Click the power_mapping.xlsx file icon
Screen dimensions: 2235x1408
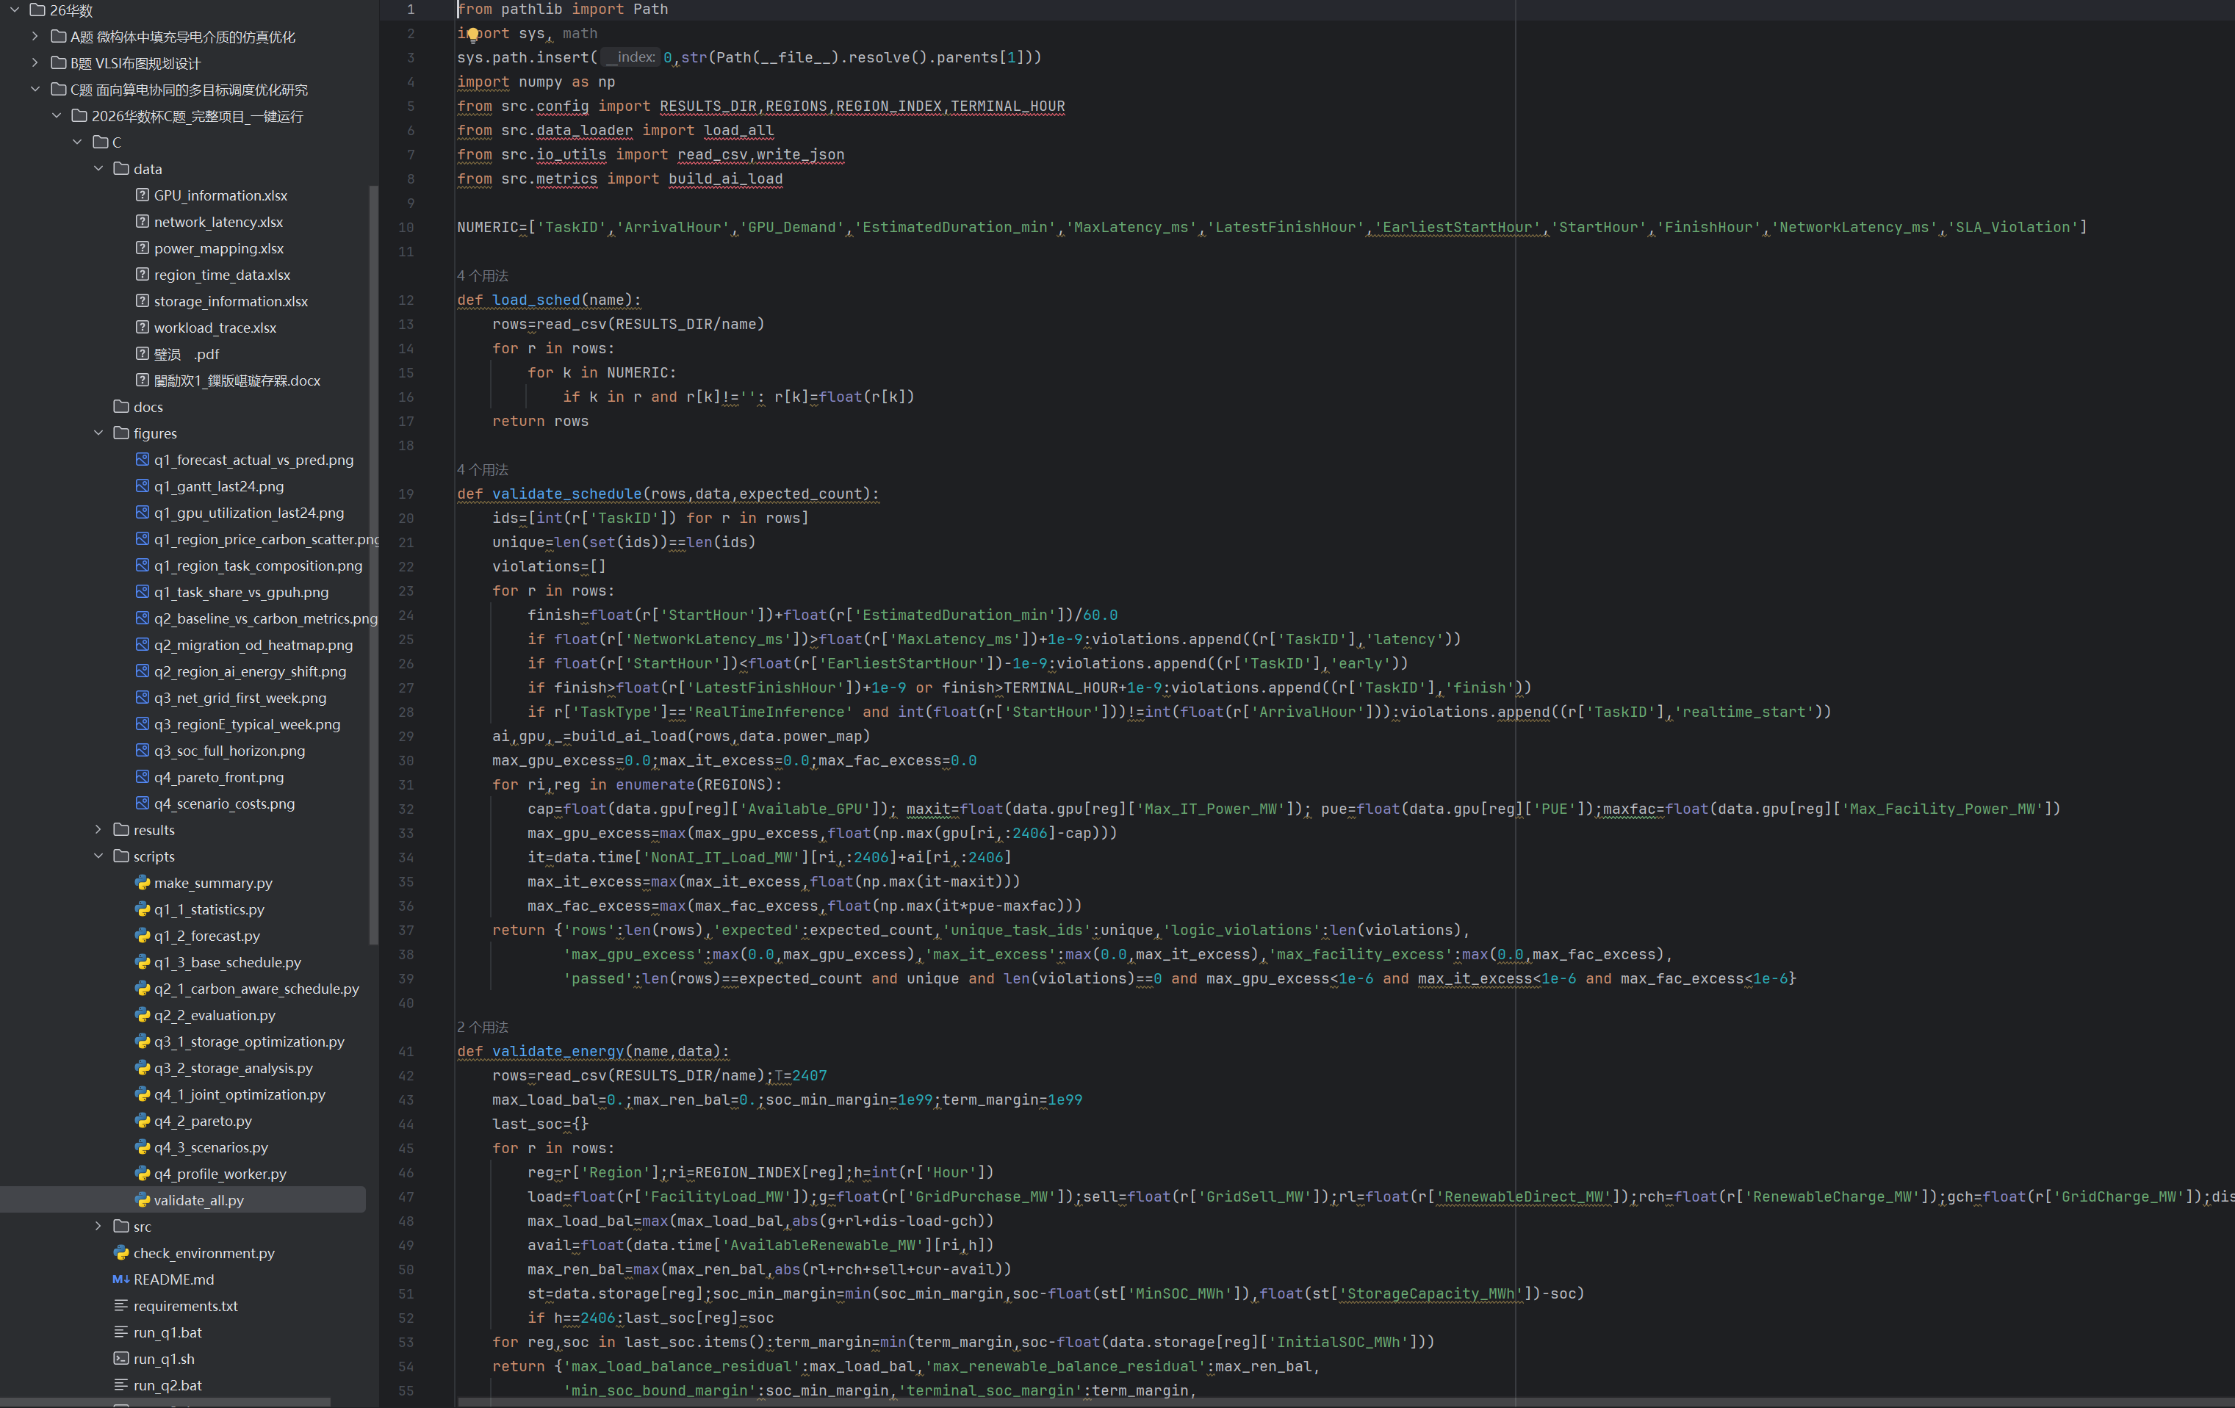[142, 248]
